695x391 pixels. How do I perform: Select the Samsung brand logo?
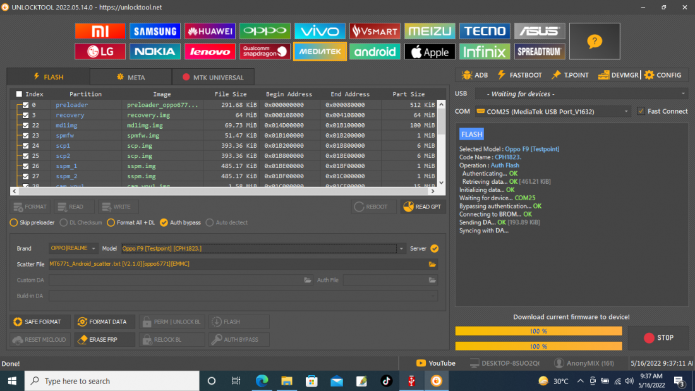click(155, 31)
